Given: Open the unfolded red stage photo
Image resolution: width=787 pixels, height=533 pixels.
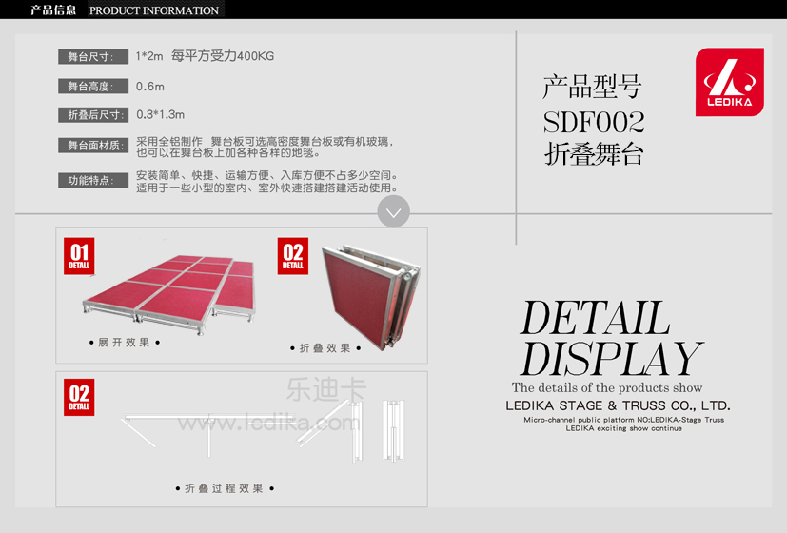Looking at the screenshot, I should click(169, 293).
